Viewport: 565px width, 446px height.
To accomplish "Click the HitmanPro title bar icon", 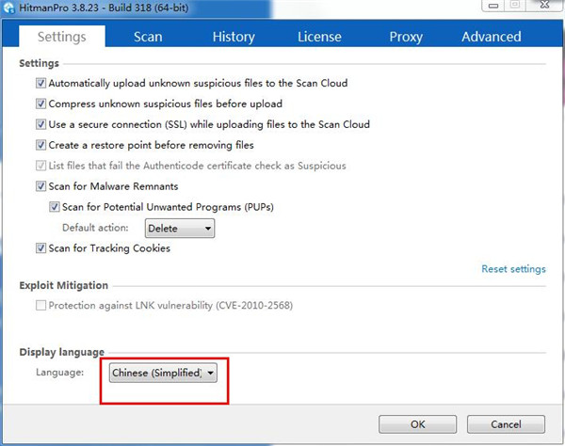I will (8, 8).
